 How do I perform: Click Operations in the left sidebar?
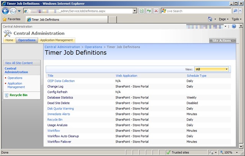pos(15,78)
